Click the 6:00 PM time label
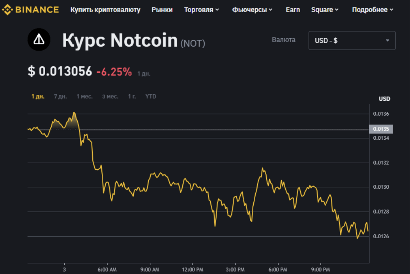Viewport: 410px width, 274px height. [x=278, y=270]
